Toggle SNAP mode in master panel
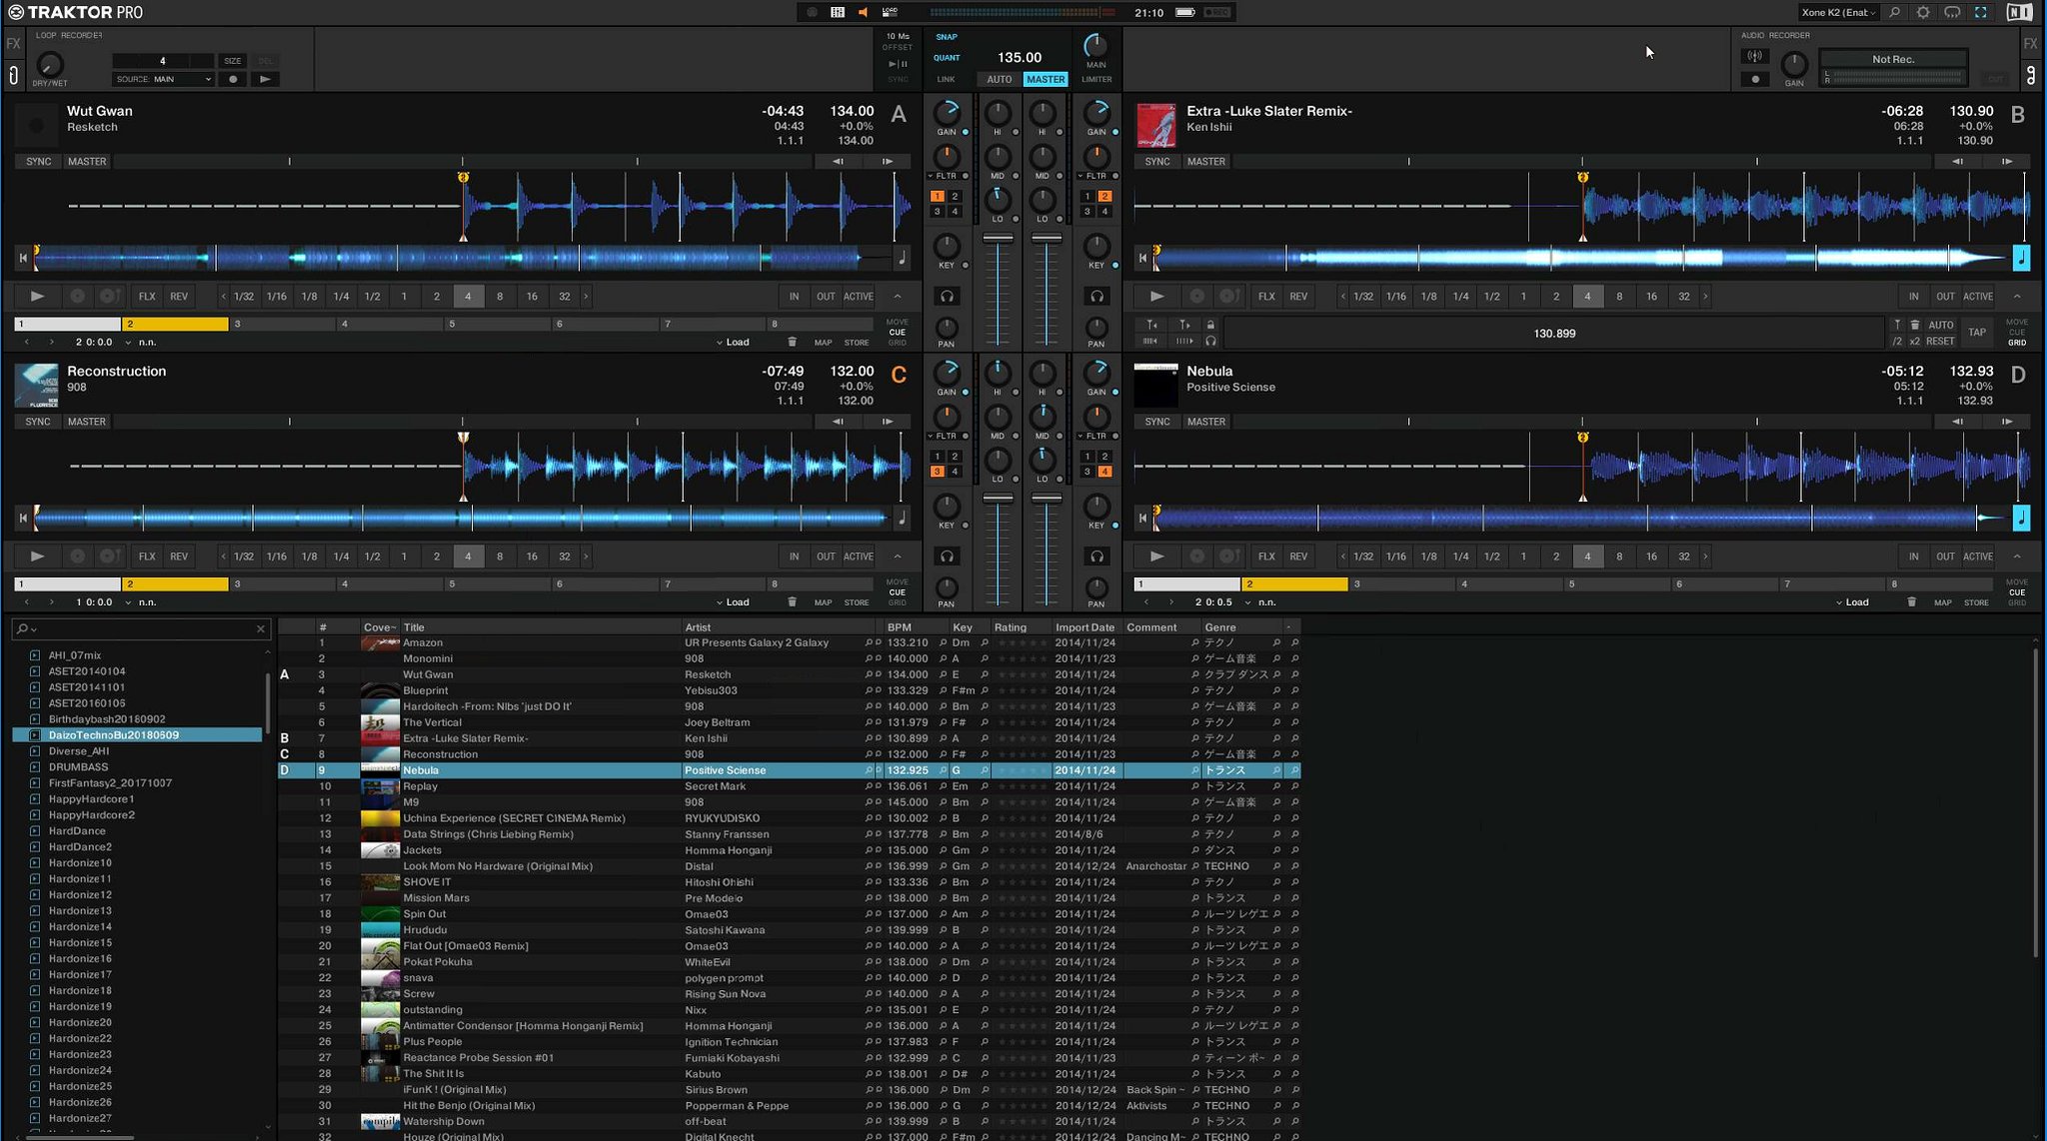Viewport: 2047px width, 1141px height. tap(946, 37)
